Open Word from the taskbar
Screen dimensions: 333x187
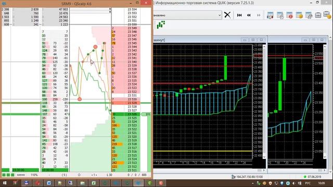click(49, 183)
